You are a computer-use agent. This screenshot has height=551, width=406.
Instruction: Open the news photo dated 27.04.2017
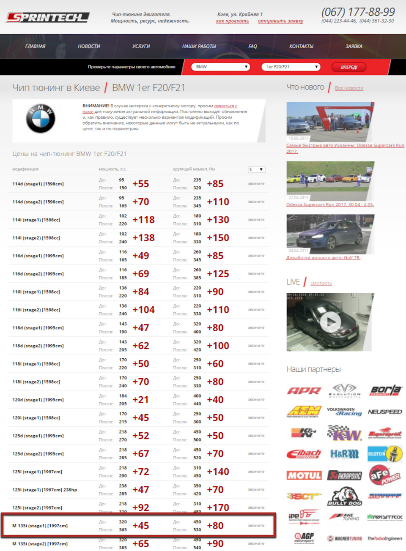tap(330, 181)
